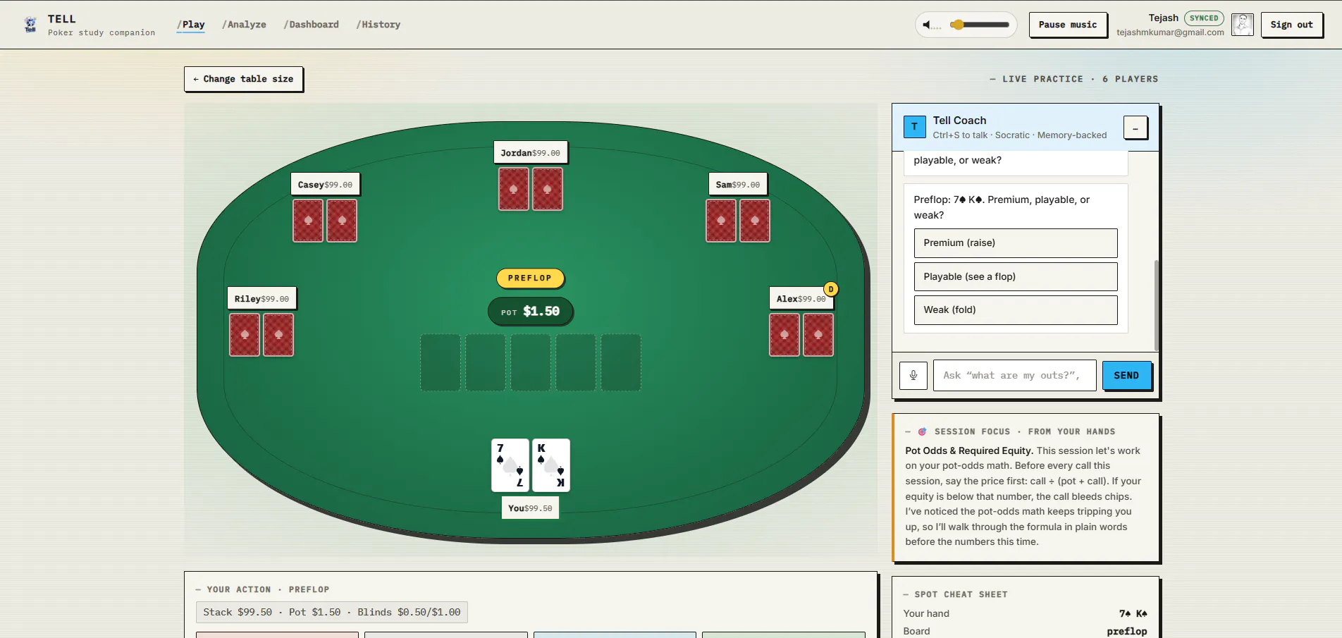1342x638 pixels.
Task: Choose the Playable (see a flop) answer
Action: click(1016, 276)
